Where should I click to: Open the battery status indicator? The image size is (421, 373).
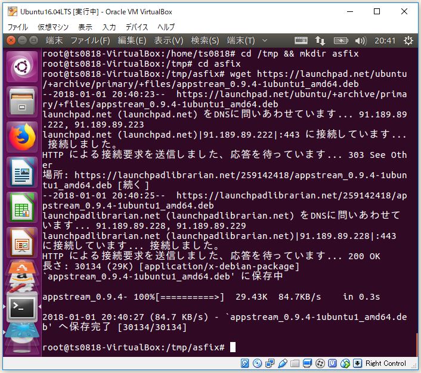[340, 41]
